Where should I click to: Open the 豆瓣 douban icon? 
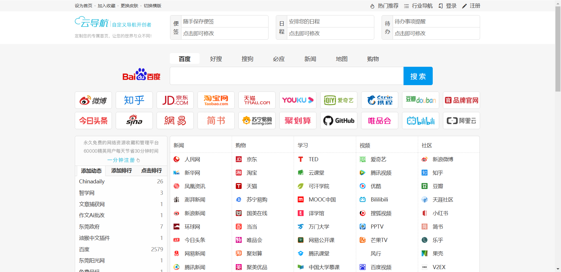[420, 100]
